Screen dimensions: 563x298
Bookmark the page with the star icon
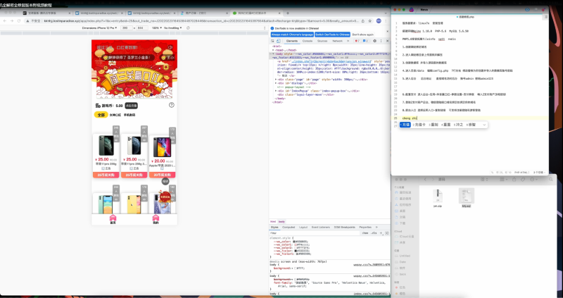(370, 21)
